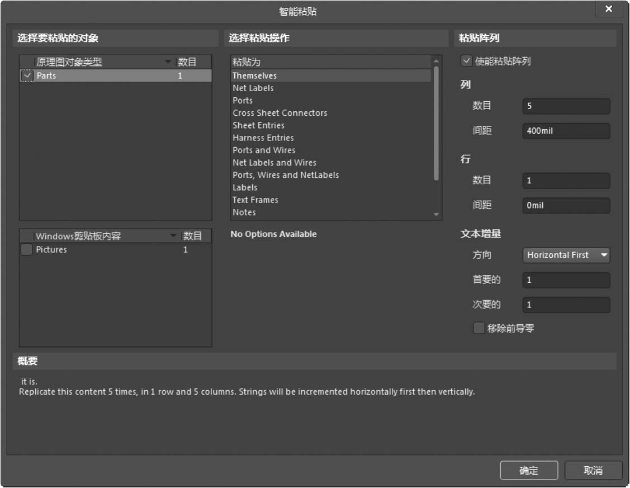Choose Ports and Wires paste option
The image size is (630, 488).
click(x=264, y=150)
